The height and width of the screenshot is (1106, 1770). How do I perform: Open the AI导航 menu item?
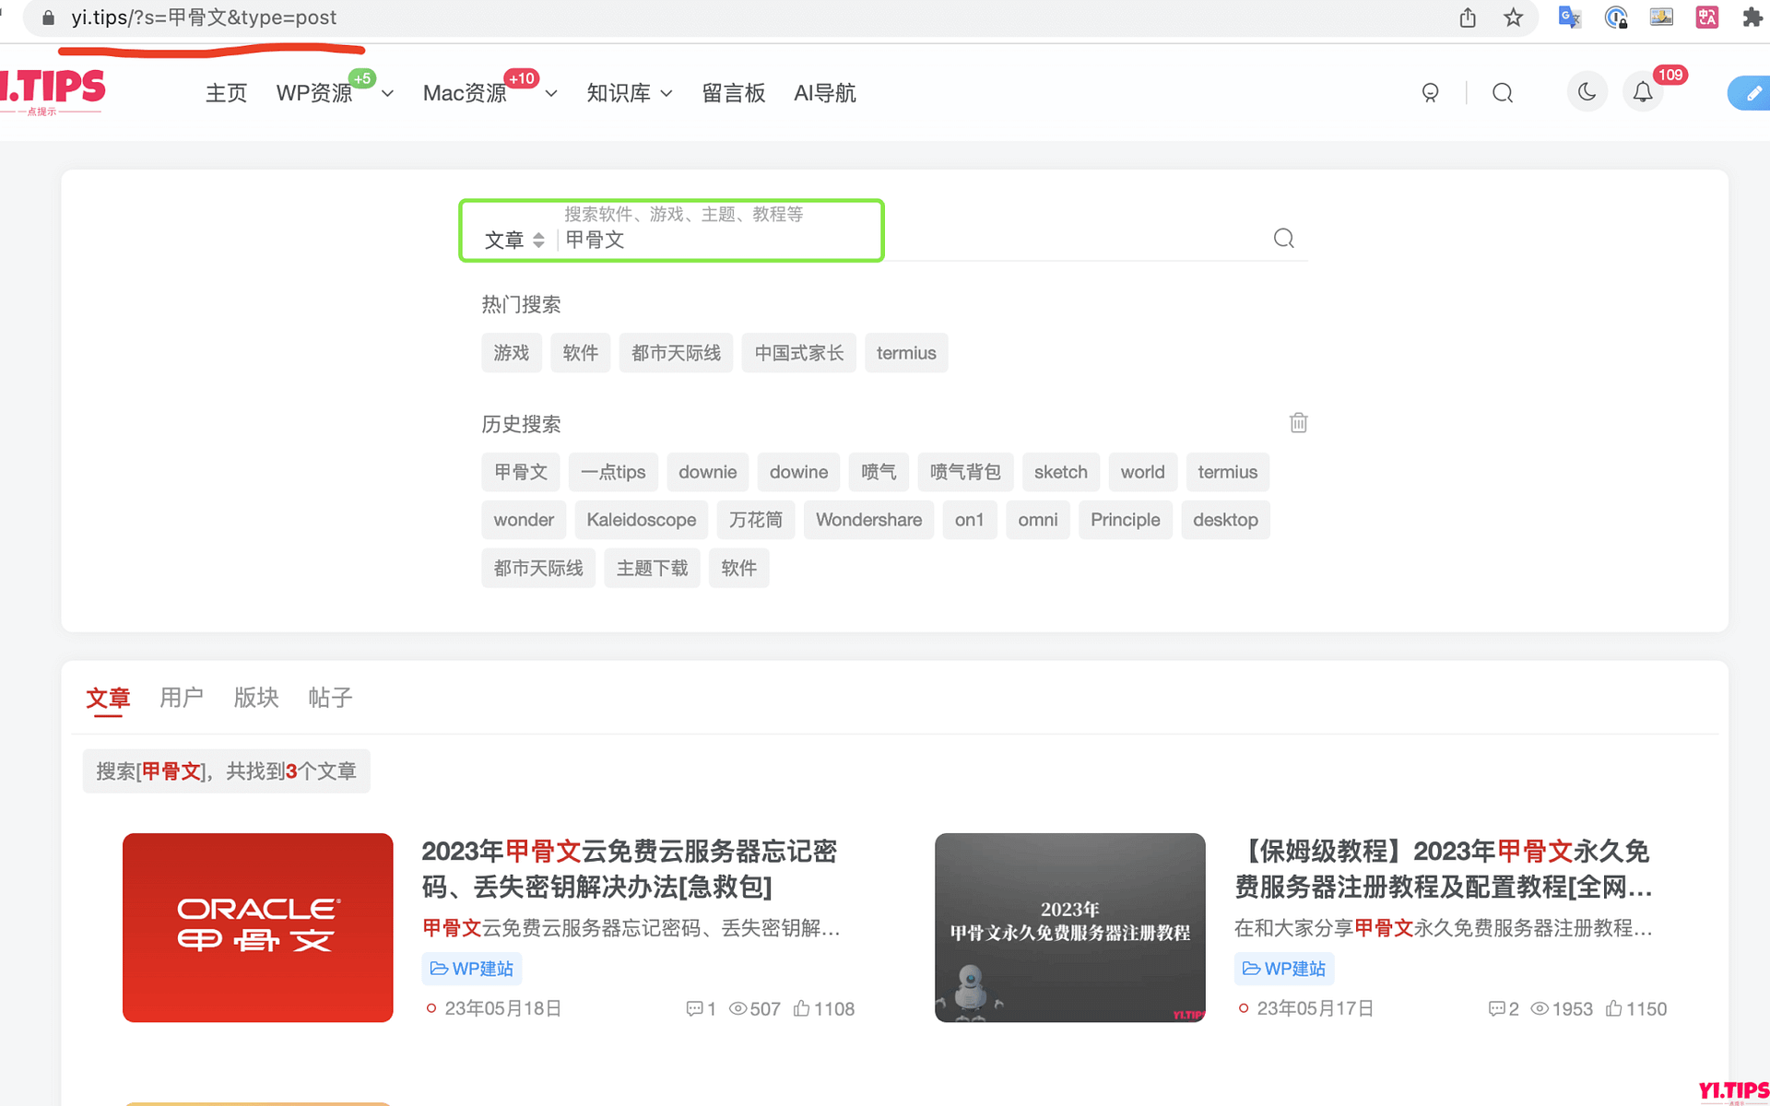825,92
